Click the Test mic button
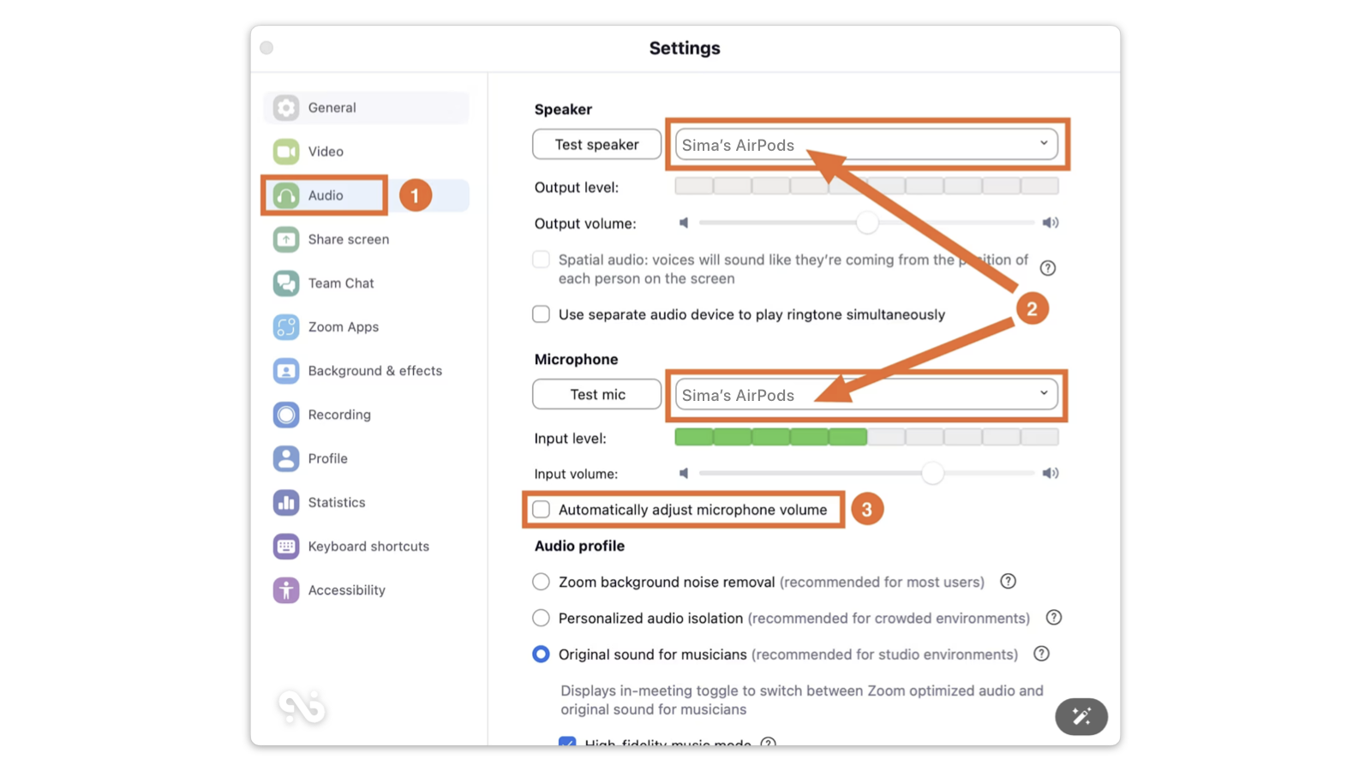 click(x=596, y=395)
